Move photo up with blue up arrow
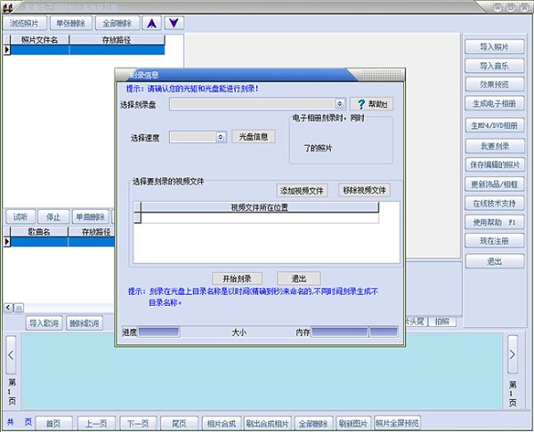This screenshot has height=432, width=534. (152, 23)
